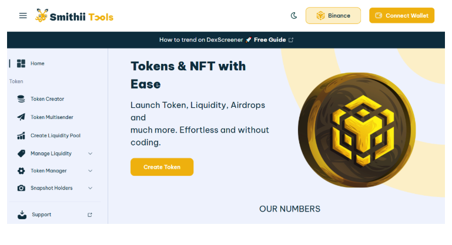Click the external link icon beside Support
The height and width of the screenshot is (245, 452).
pos(90,215)
